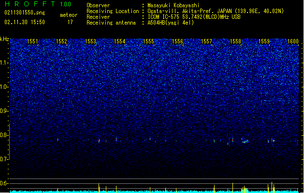Click the date stamp 02.11.30 15:50

25,22
